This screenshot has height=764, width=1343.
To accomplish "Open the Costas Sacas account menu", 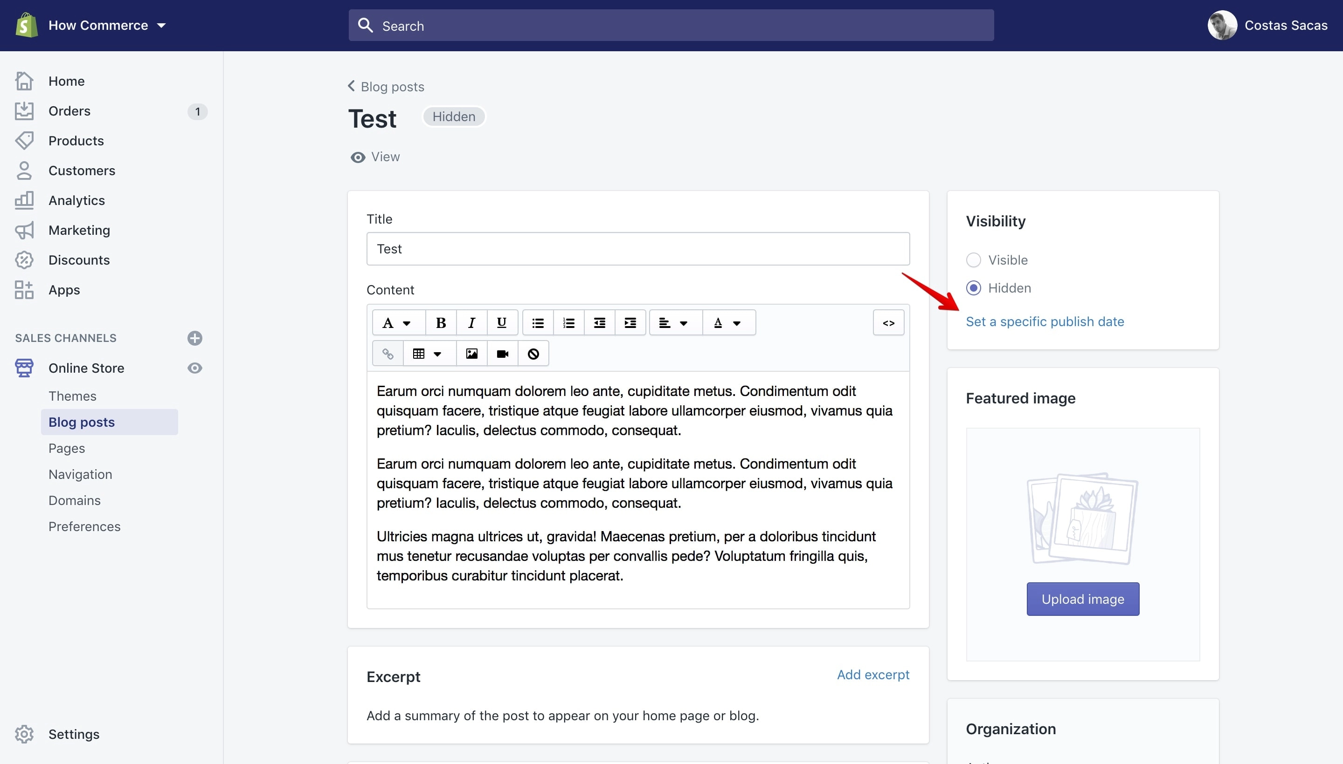I will pyautogui.click(x=1267, y=25).
